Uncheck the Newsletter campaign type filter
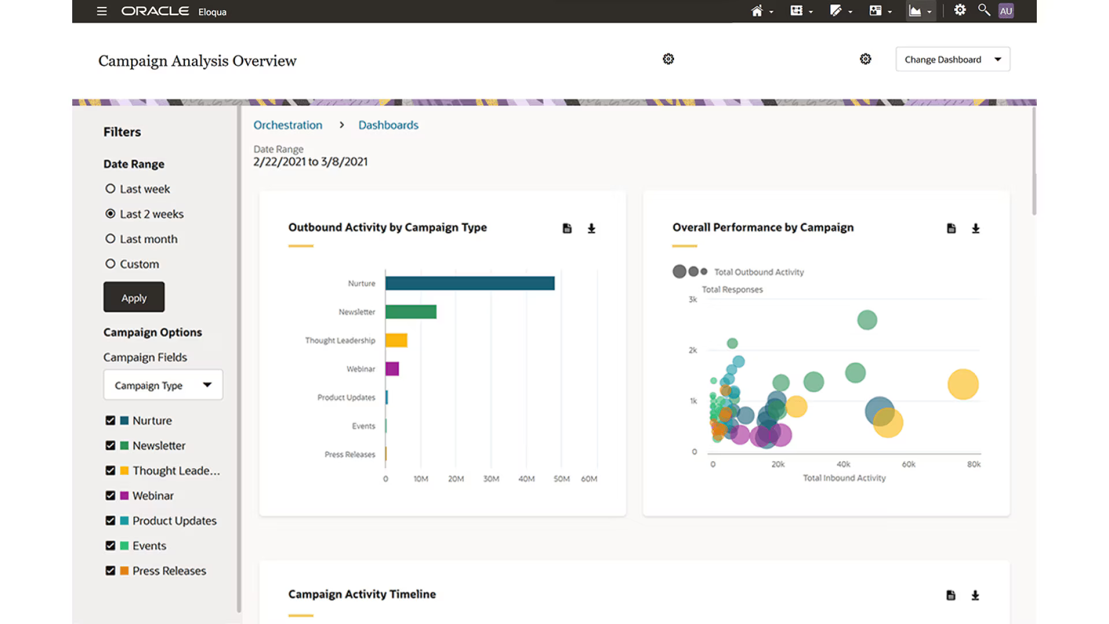The height and width of the screenshot is (624, 1109). coord(110,445)
